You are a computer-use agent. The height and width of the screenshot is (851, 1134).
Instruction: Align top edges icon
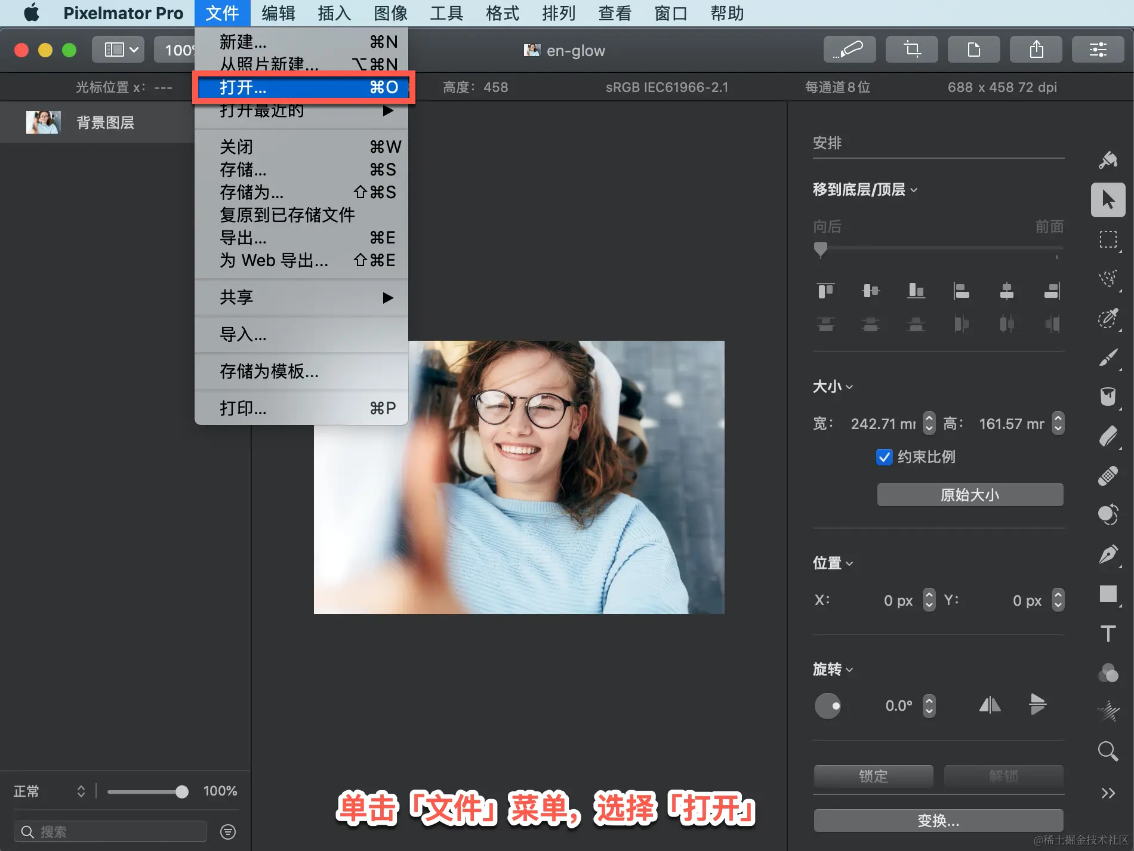826,291
